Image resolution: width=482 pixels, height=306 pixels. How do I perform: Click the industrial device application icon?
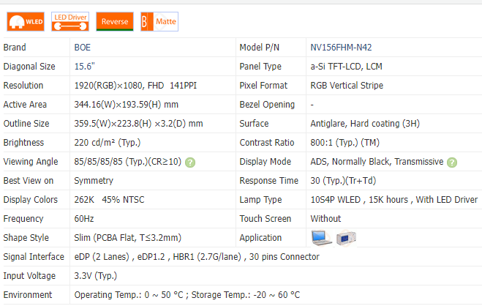[x=346, y=238]
